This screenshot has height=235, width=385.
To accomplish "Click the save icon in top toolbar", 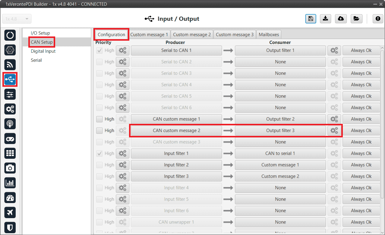I will (x=311, y=19).
